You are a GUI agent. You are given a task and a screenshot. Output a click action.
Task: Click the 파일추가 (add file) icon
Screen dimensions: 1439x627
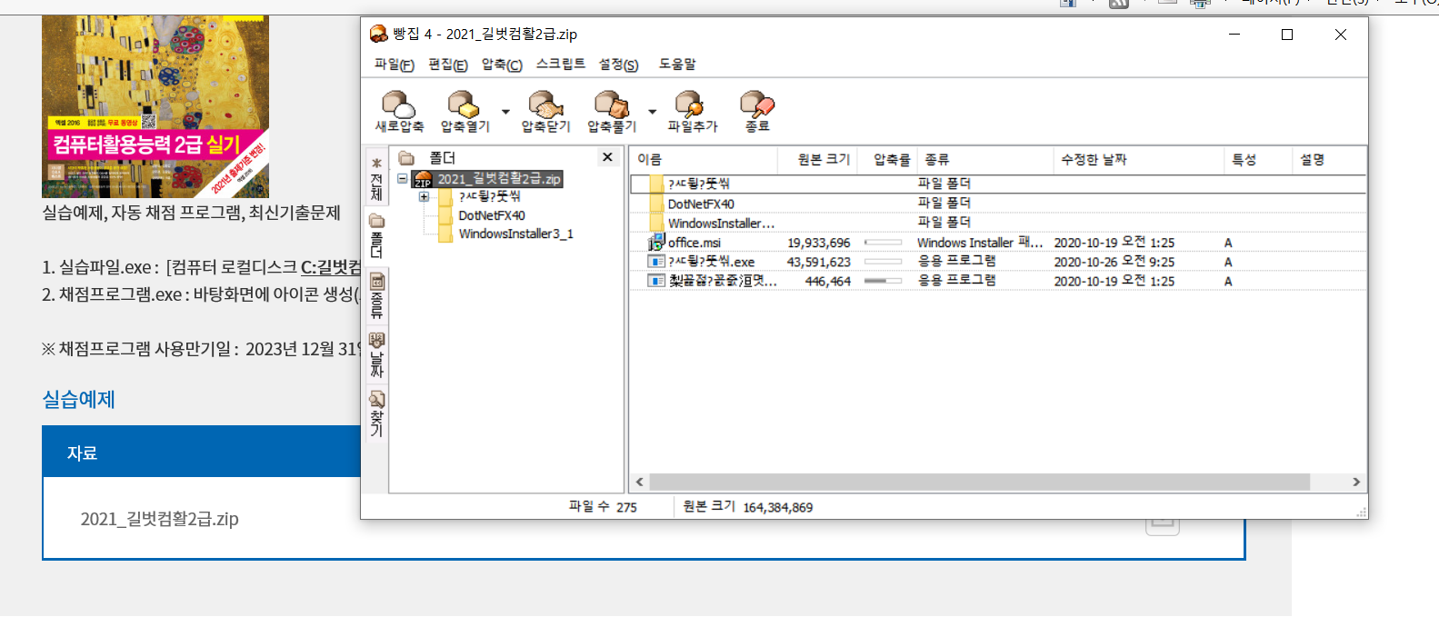691,105
